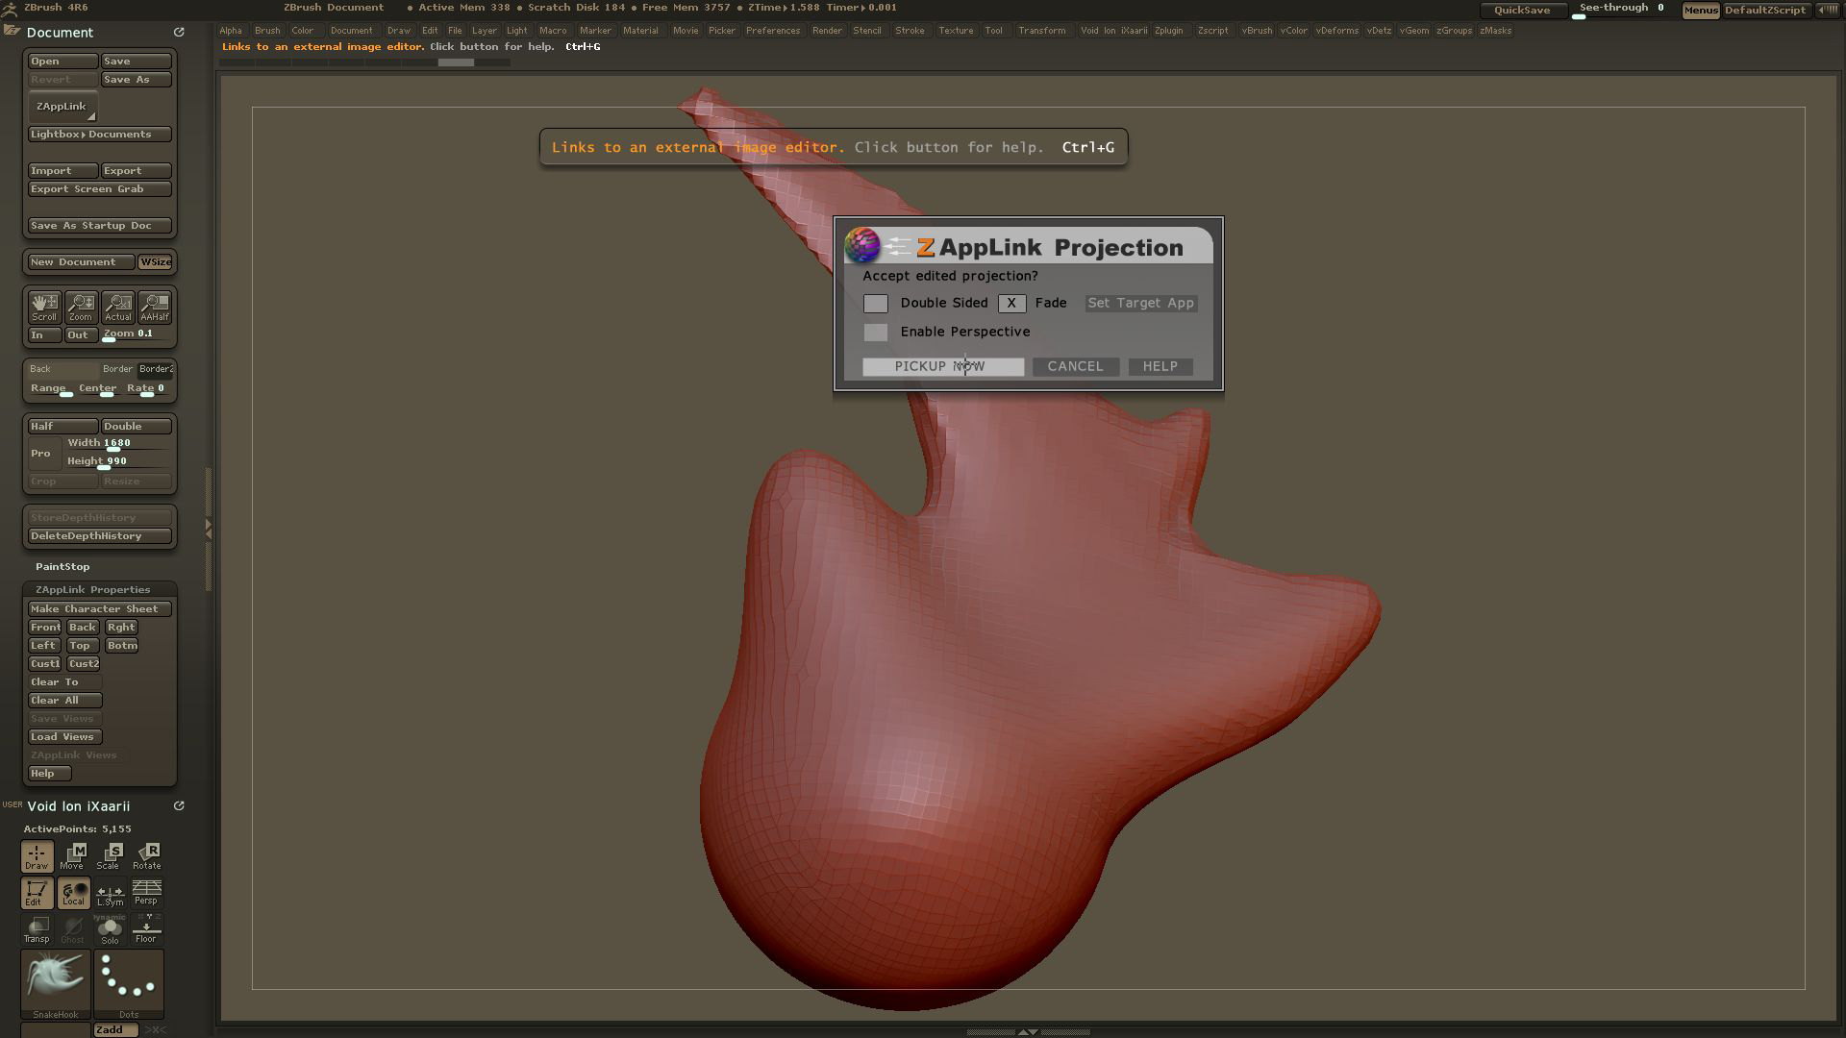
Task: Expand the PaintStop section
Action: tap(62, 567)
